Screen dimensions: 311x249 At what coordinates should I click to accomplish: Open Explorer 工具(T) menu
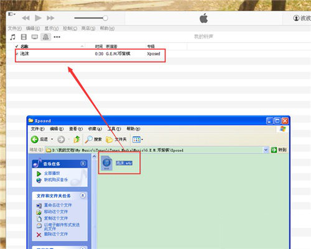(x=114, y=129)
